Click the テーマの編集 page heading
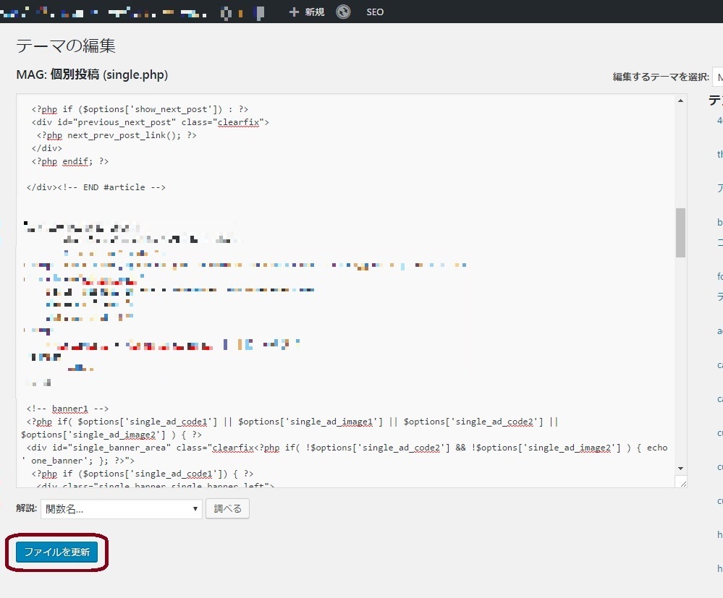The height and width of the screenshot is (598, 723). [65, 46]
